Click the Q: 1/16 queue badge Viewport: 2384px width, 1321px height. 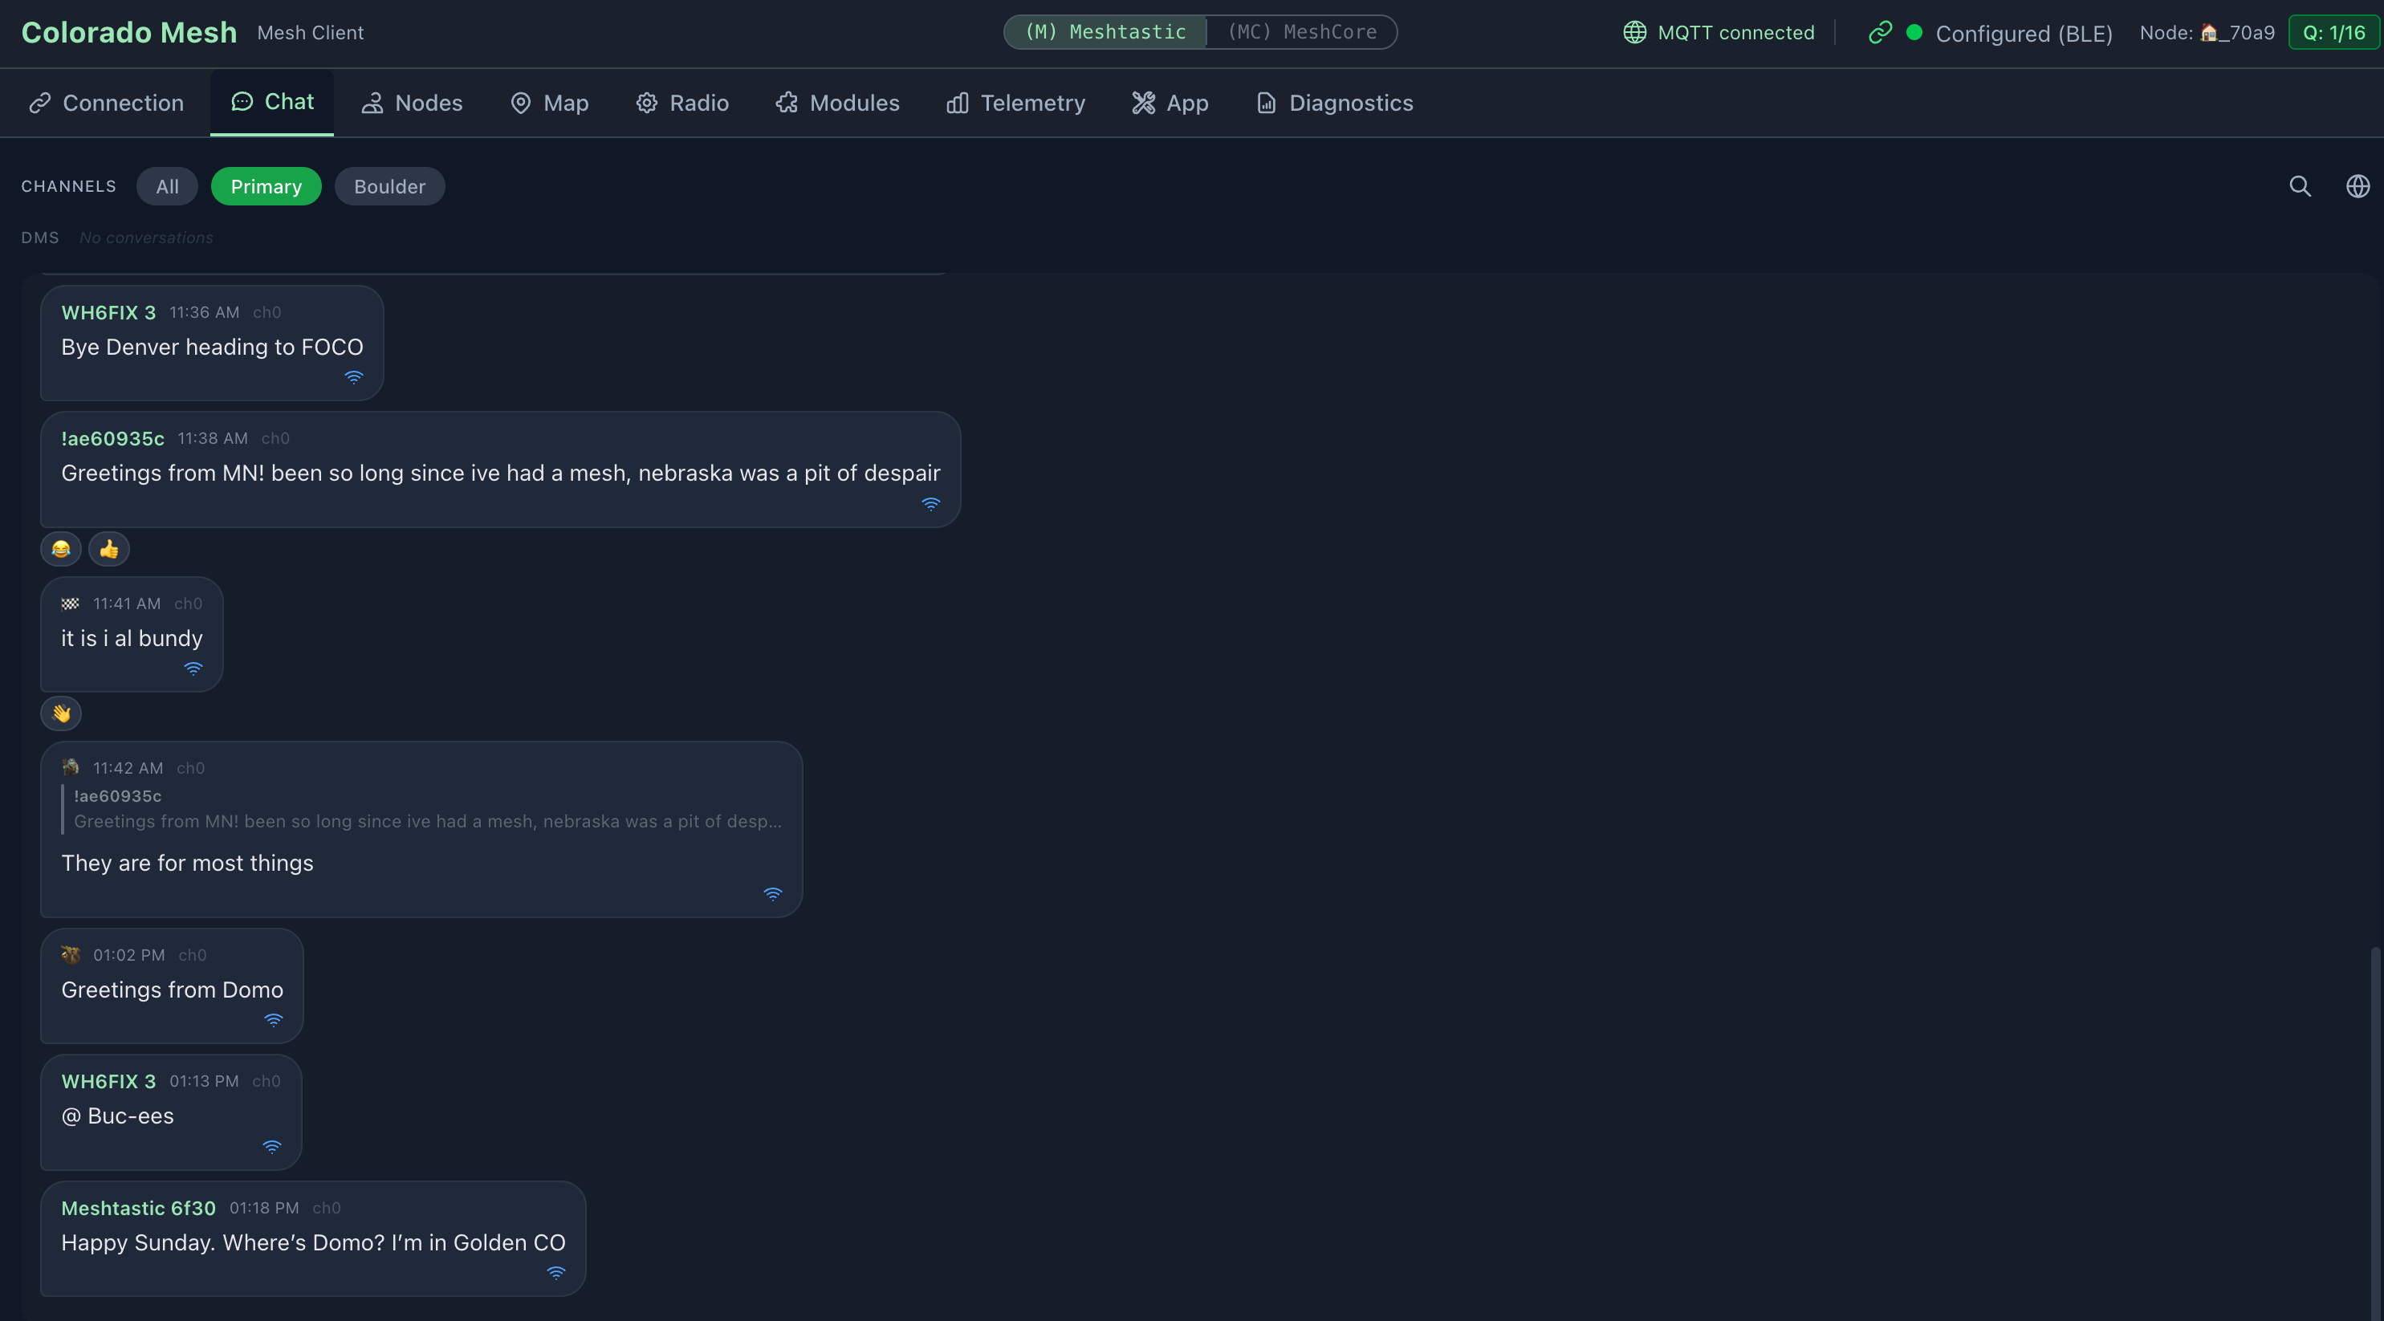coord(2333,32)
